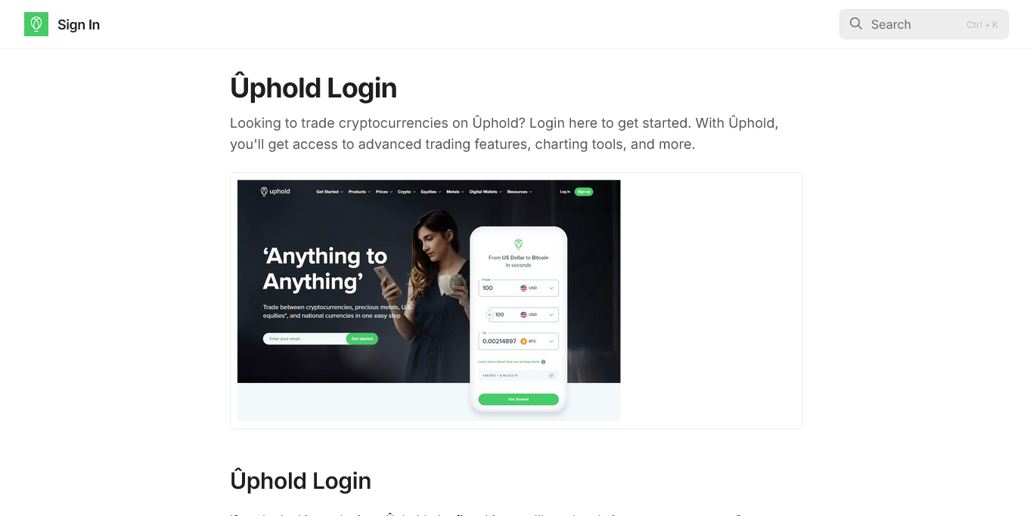Click the US flag in the From field
Screen dimensions: 1033x516
tap(523, 288)
